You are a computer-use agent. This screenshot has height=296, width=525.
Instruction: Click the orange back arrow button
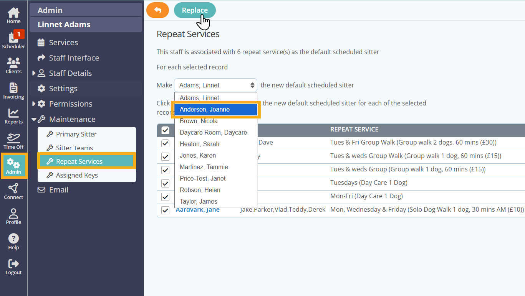pyautogui.click(x=157, y=10)
